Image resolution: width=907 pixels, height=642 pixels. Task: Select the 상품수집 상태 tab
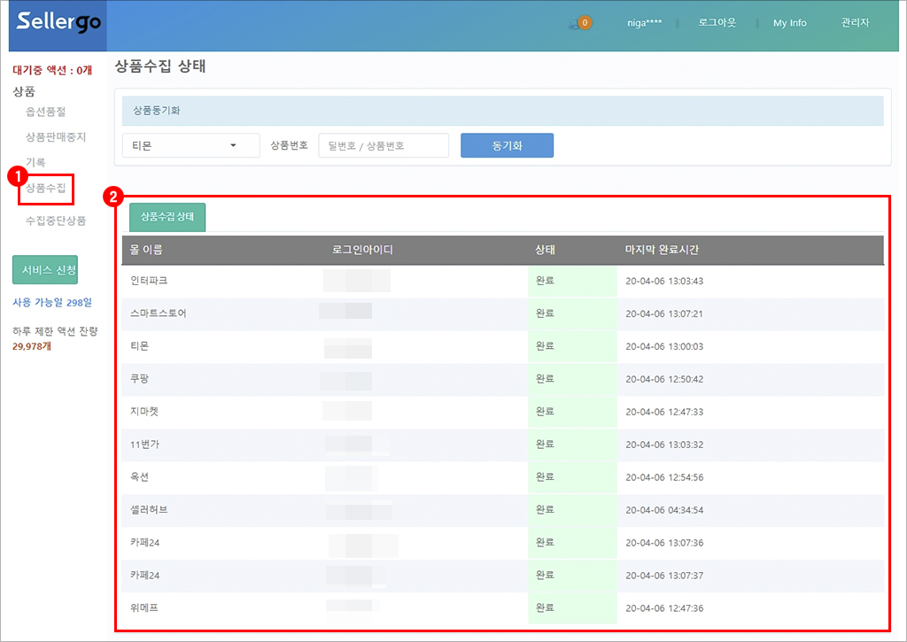tap(167, 217)
